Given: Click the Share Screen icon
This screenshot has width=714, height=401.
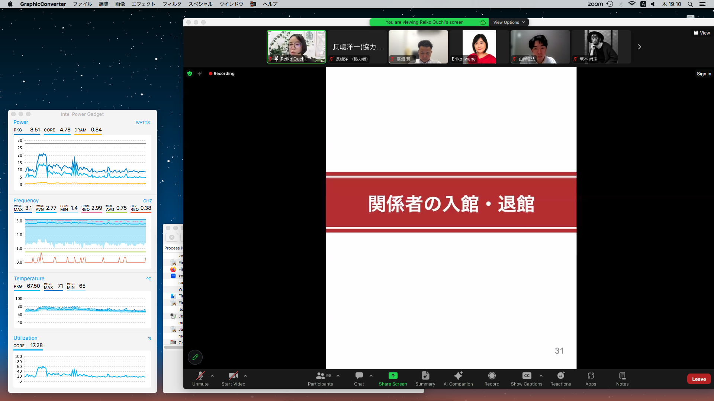Looking at the screenshot, I should point(393,376).
